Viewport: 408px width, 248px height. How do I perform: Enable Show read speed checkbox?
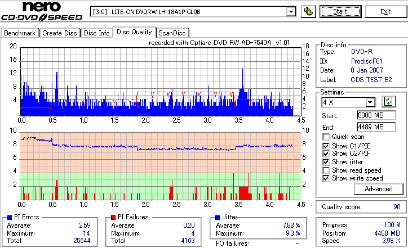(x=326, y=170)
